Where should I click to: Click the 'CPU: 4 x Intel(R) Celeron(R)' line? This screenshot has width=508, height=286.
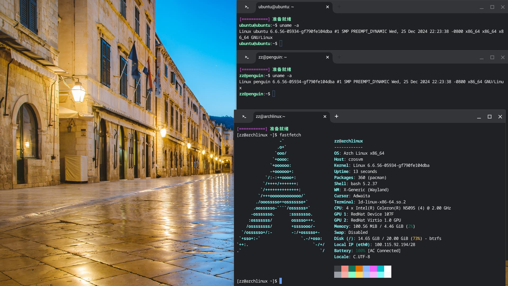[x=392, y=208]
